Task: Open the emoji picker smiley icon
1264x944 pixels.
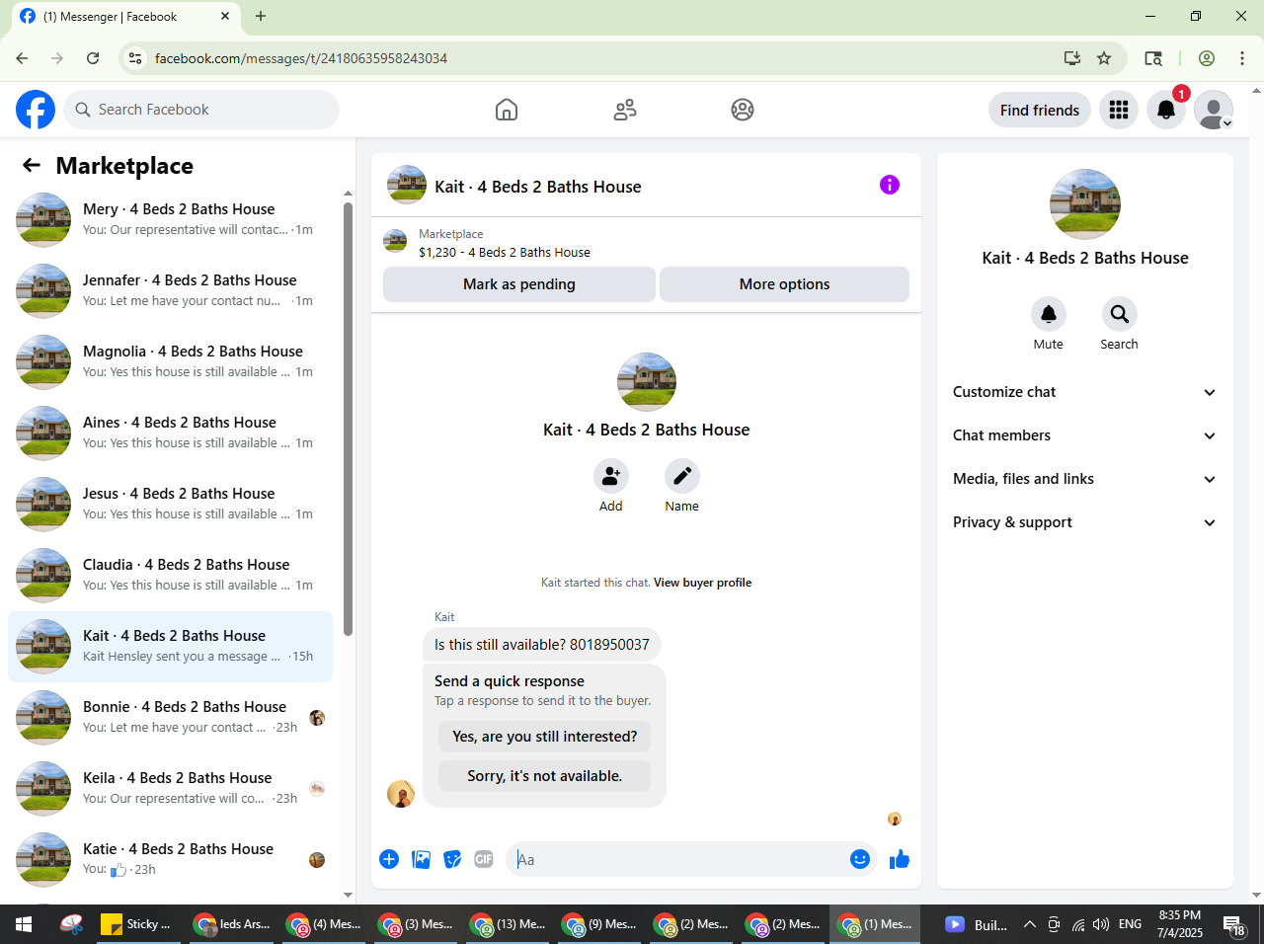Action: 860,859
